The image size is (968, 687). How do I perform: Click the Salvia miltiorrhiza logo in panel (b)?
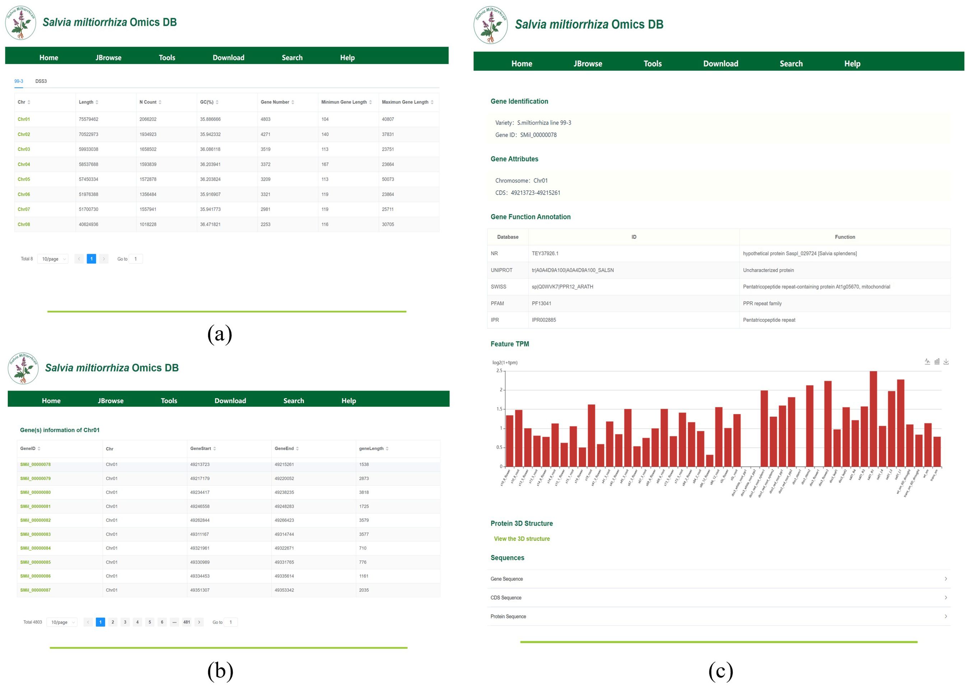coord(23,368)
